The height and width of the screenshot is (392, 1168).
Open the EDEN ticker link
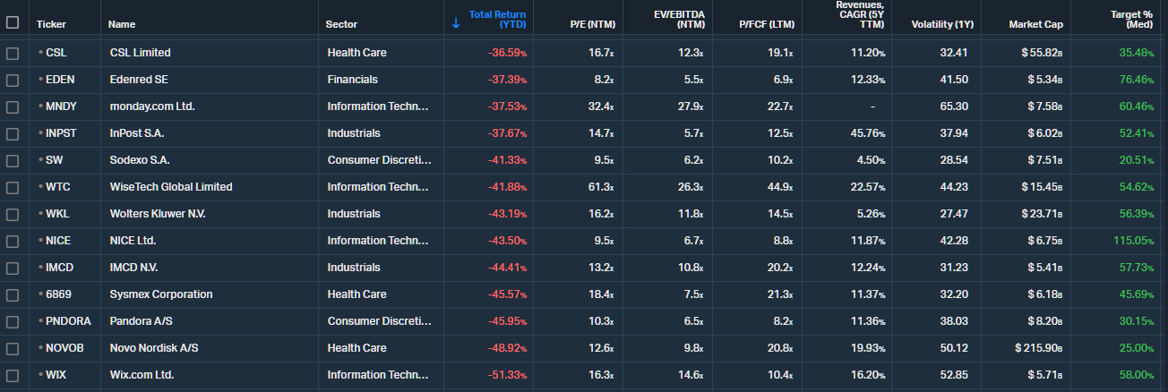(x=60, y=80)
